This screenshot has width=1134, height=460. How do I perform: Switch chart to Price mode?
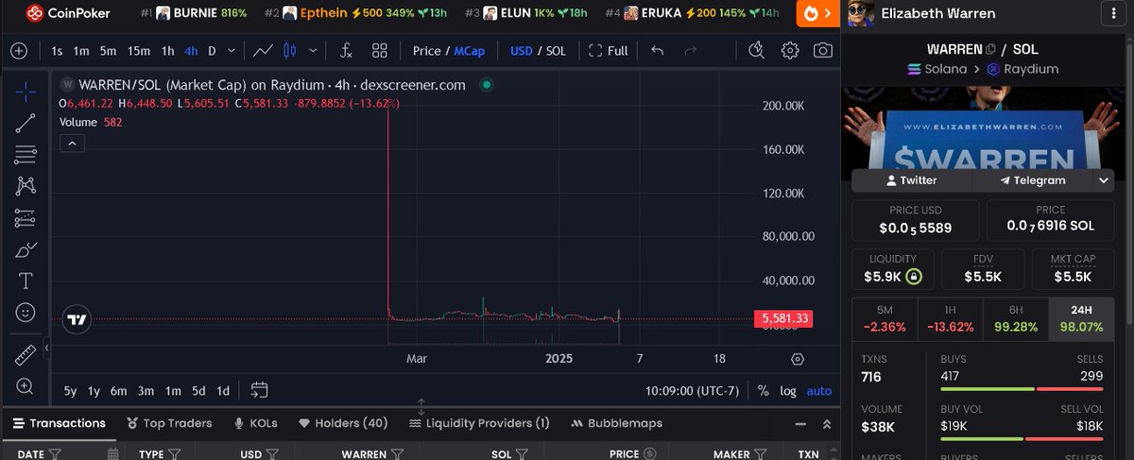pos(426,50)
